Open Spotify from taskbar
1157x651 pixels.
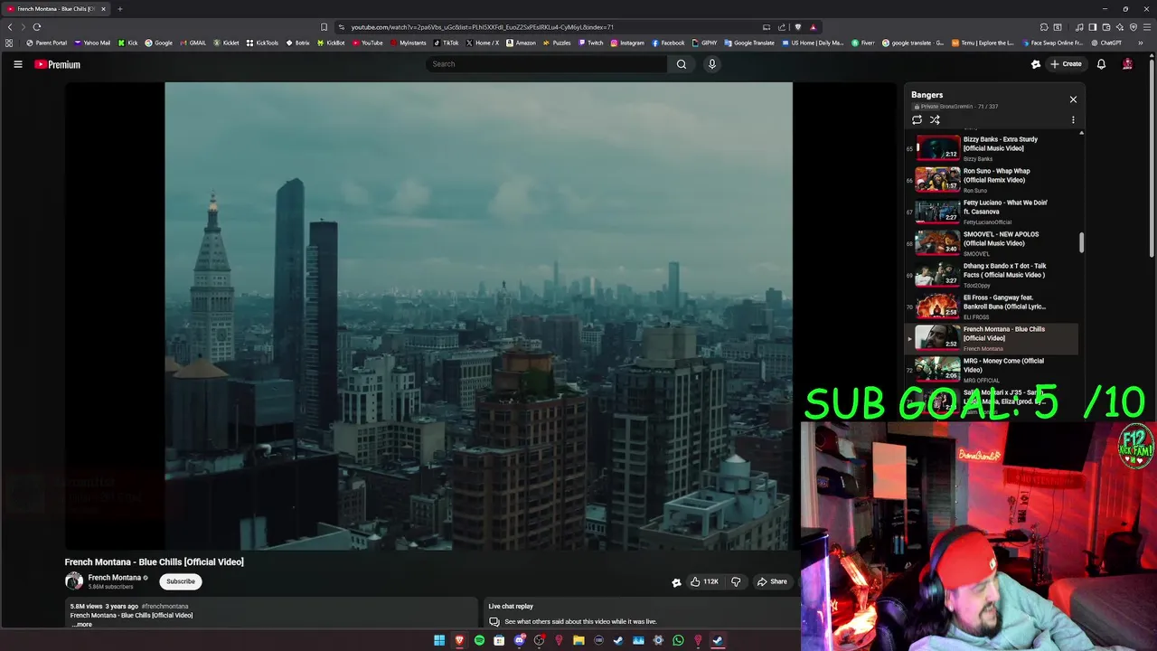(479, 640)
